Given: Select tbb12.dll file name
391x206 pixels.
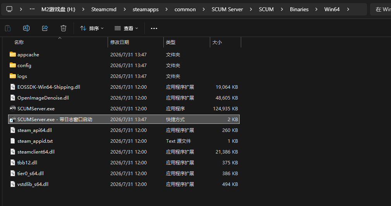Looking at the screenshot, I should tap(27, 163).
